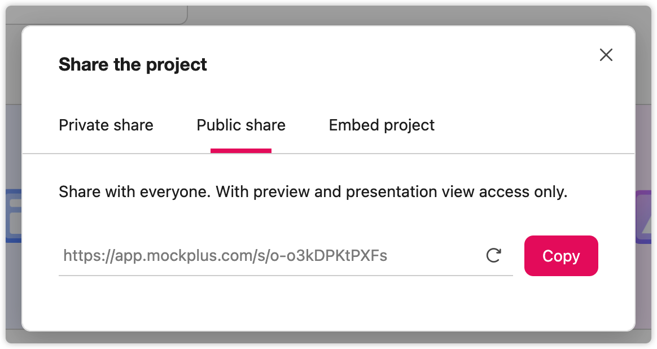Click the regenerate link refresh icon
The image size is (657, 349).
[493, 255]
